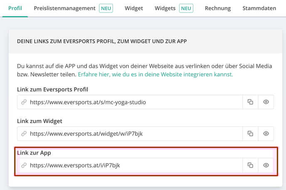Click the 'Du kannst auf die APP' description text
This screenshot has height=190, width=286.
(x=145, y=70)
